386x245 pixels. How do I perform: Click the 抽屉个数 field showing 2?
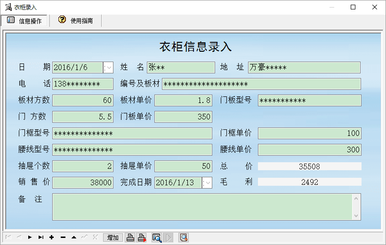83,166
